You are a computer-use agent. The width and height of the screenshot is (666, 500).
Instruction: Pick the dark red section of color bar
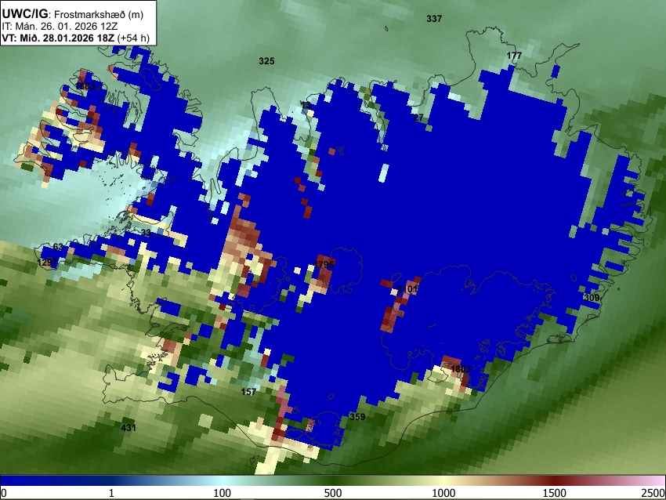555,481
